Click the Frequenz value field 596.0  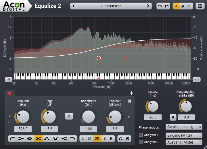click(x=23, y=129)
